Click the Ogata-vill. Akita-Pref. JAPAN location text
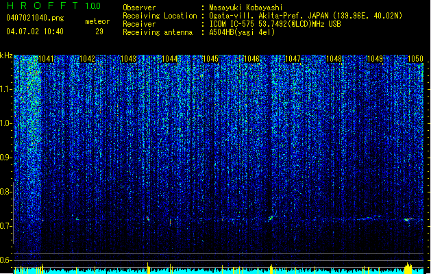Screen dimensions: 431x274 (x=306, y=16)
